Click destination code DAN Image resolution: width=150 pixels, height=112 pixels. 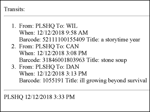coord(73,67)
